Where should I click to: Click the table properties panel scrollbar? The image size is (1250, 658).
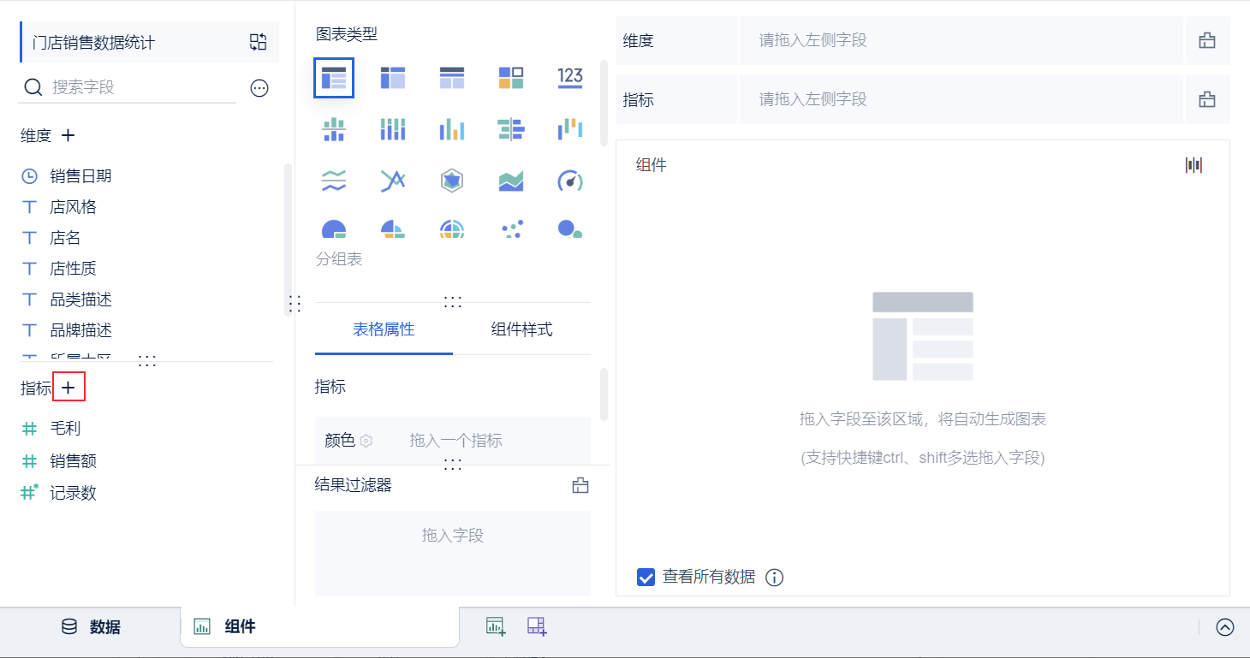(x=604, y=394)
